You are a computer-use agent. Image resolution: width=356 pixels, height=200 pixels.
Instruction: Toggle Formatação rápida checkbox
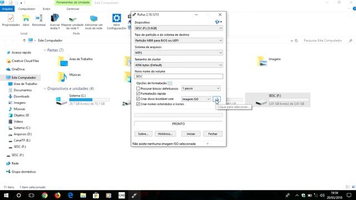tap(138, 93)
